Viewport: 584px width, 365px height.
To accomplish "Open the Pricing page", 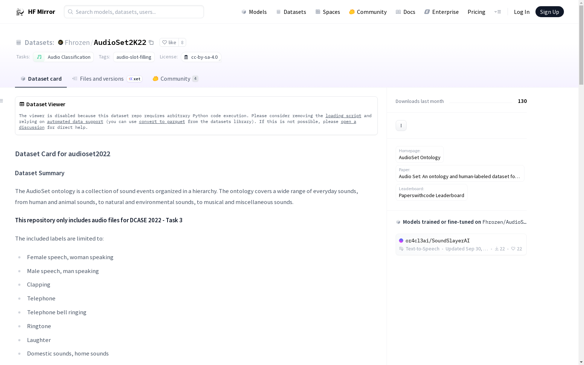I will 476,12.
